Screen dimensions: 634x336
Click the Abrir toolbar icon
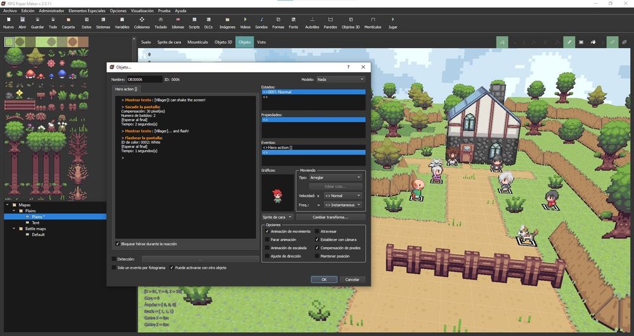pyautogui.click(x=23, y=19)
